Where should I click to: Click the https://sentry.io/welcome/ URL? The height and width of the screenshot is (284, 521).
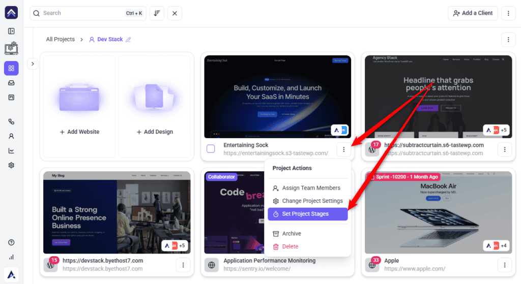pos(257,269)
